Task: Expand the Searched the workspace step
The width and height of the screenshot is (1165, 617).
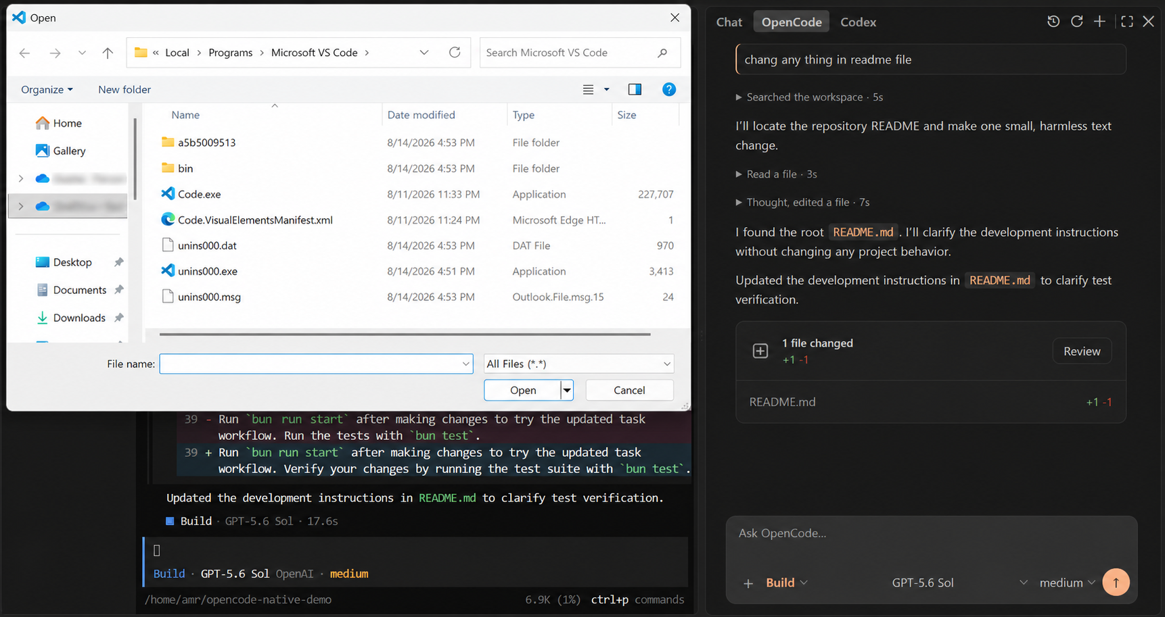Action: pyautogui.click(x=809, y=97)
